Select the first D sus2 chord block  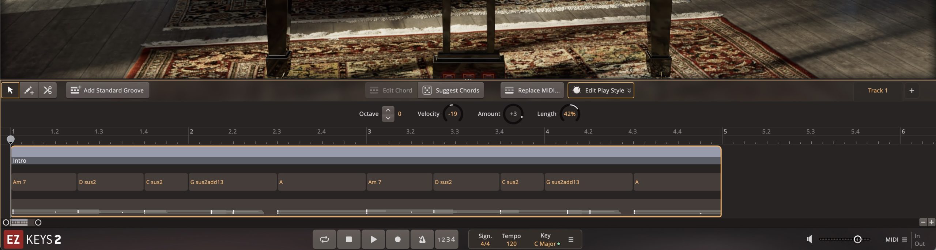coord(110,182)
